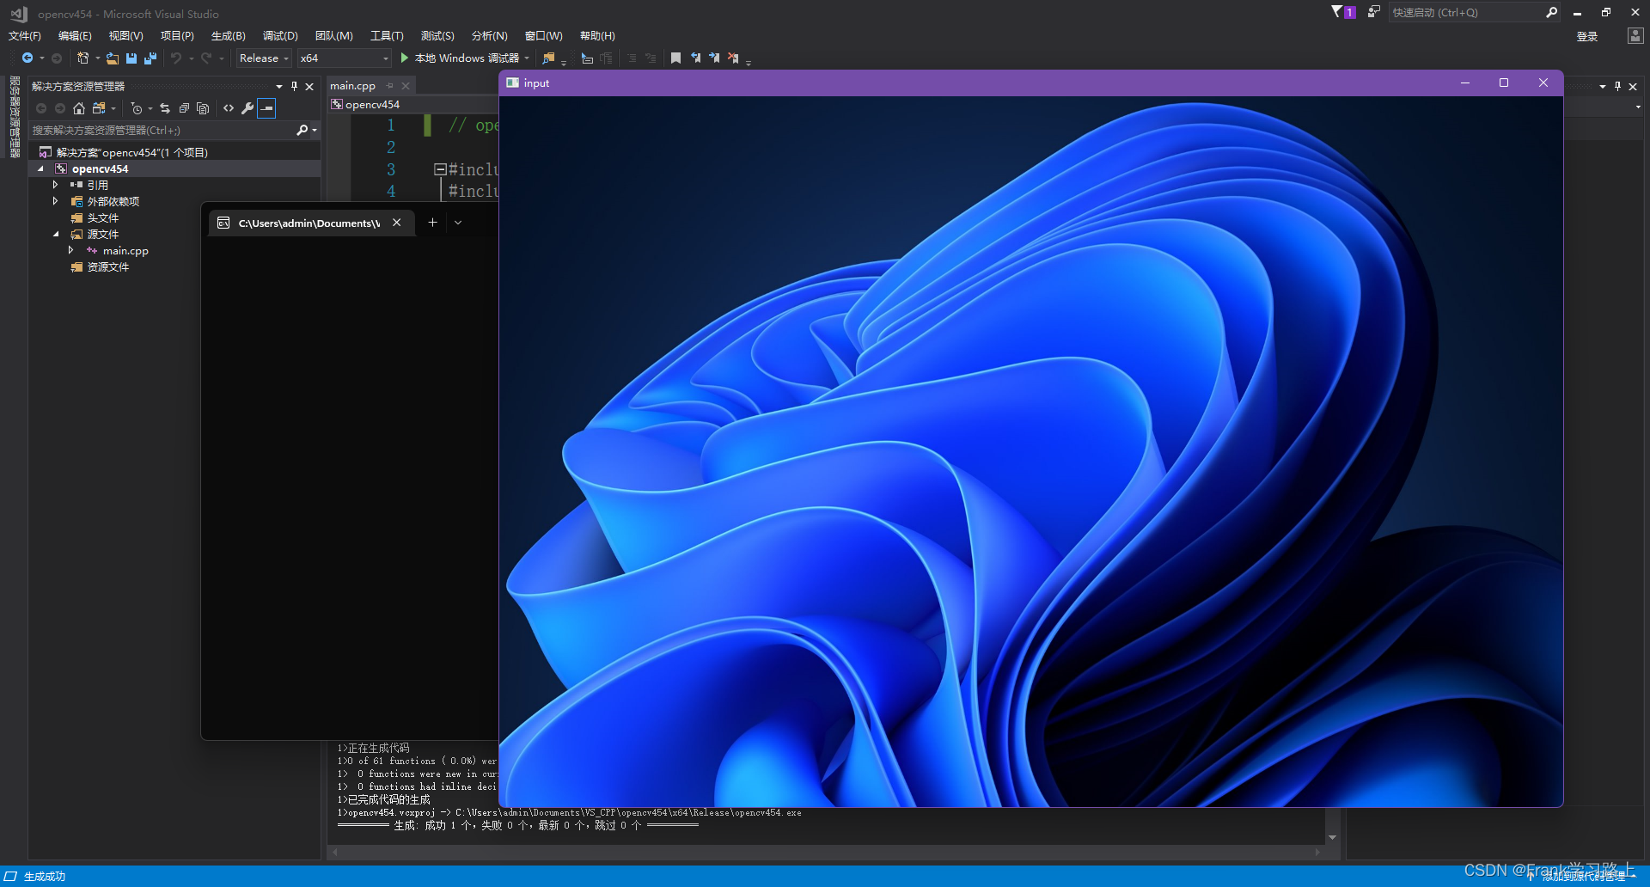
Task: Expand the 引用 references node
Action: (x=56, y=185)
